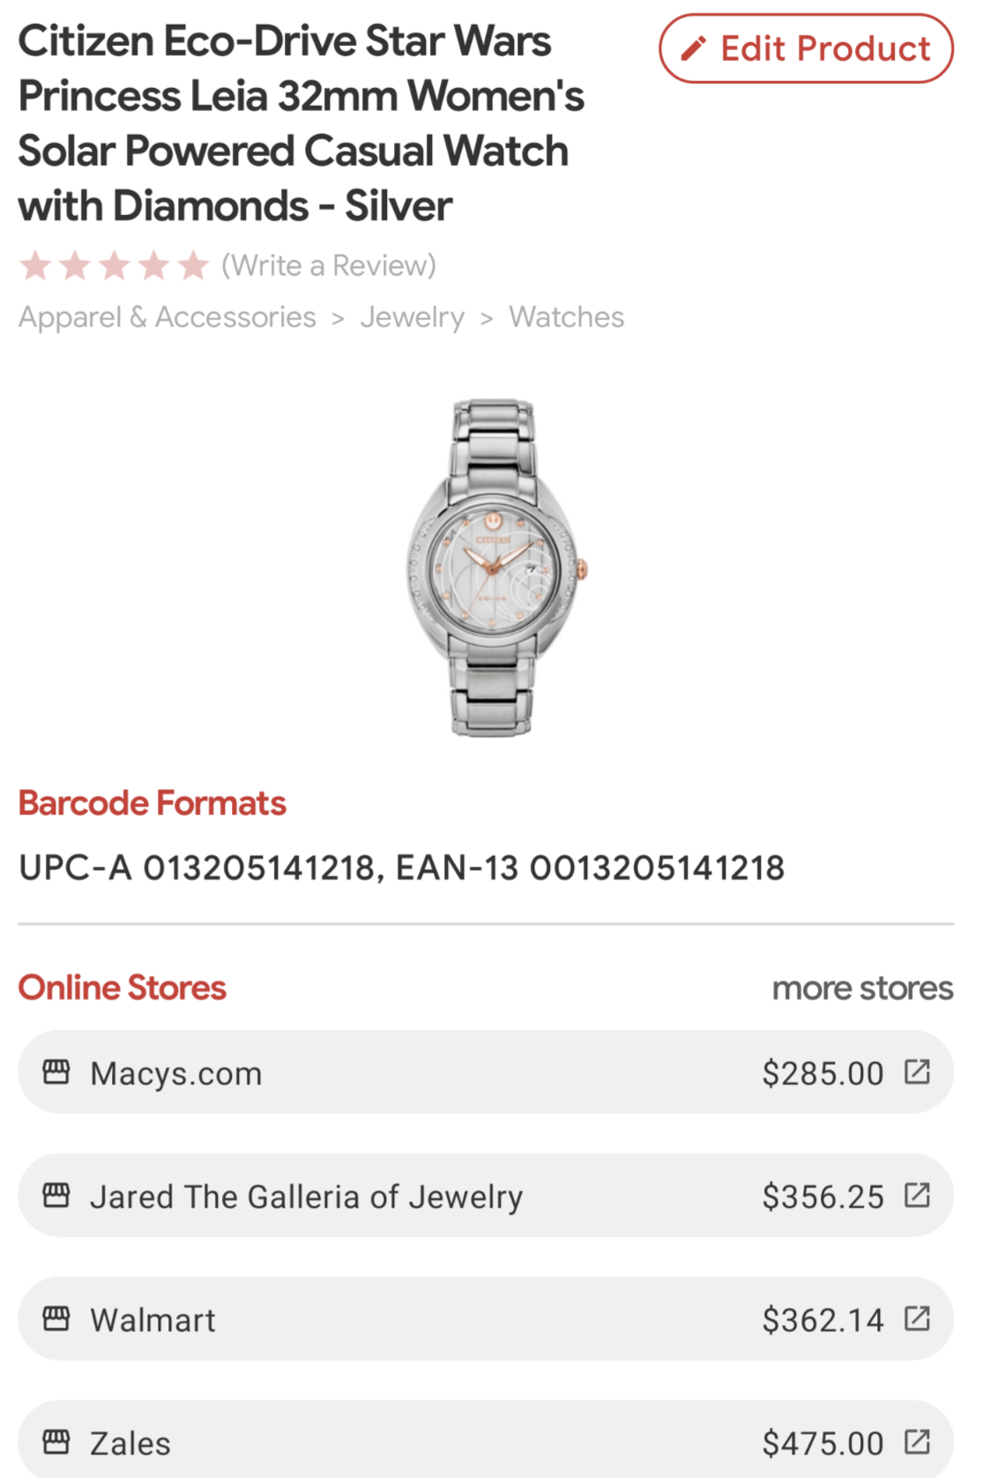Open the Zales external link icon

(x=917, y=1442)
